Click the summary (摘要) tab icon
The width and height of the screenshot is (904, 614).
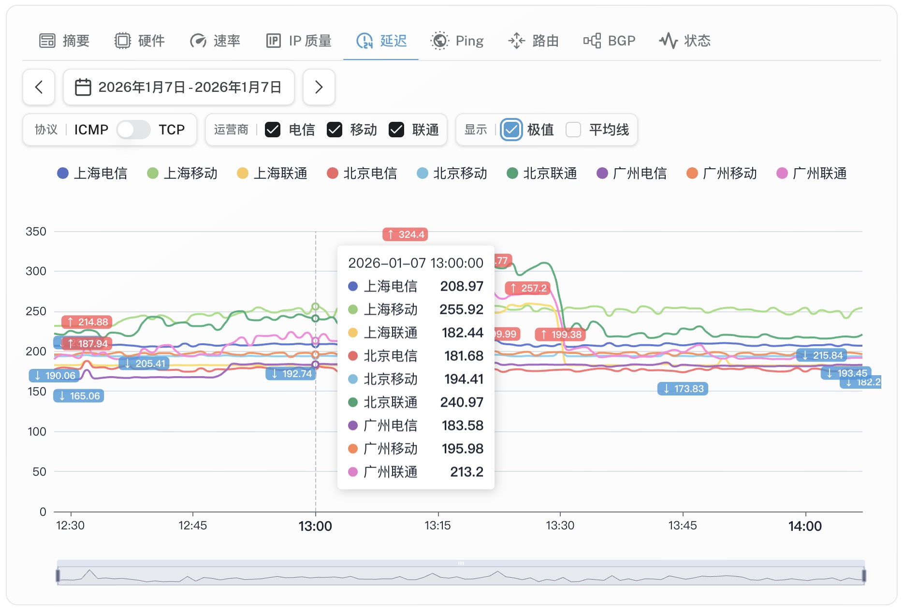[x=47, y=41]
